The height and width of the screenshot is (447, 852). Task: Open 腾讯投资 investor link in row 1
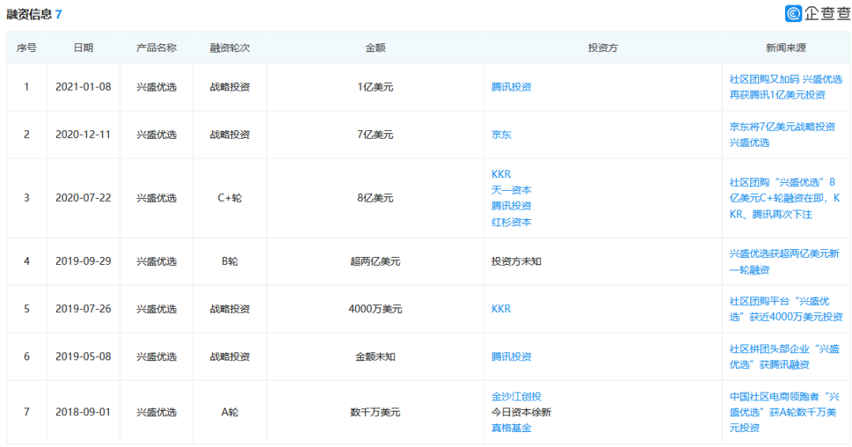tap(511, 87)
